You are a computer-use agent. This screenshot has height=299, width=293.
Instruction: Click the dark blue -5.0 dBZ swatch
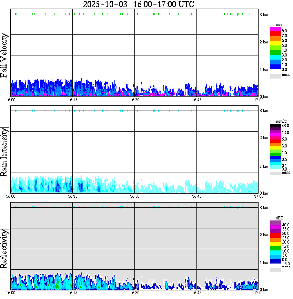point(275,261)
